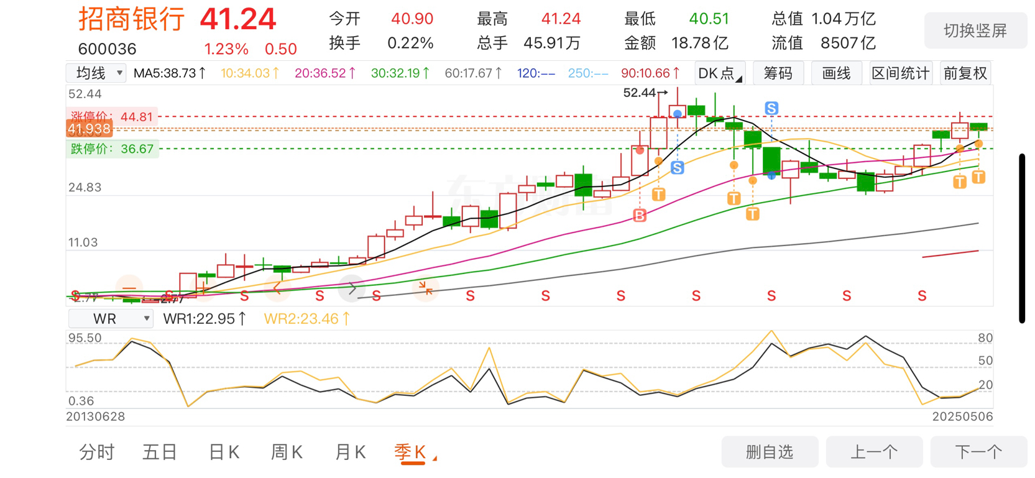Tap the 总值 1.04万亿 value
The width and height of the screenshot is (1035, 478).
pyautogui.click(x=843, y=19)
